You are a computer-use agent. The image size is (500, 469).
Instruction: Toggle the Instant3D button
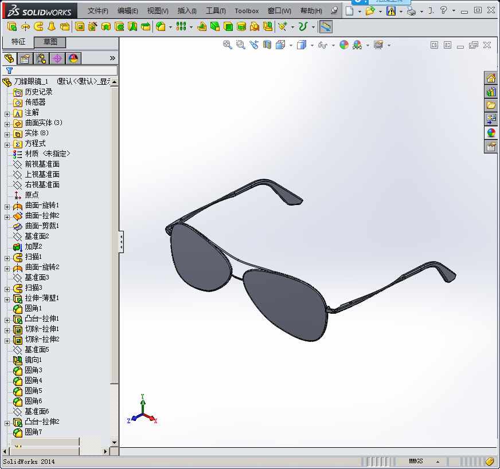coord(326,27)
